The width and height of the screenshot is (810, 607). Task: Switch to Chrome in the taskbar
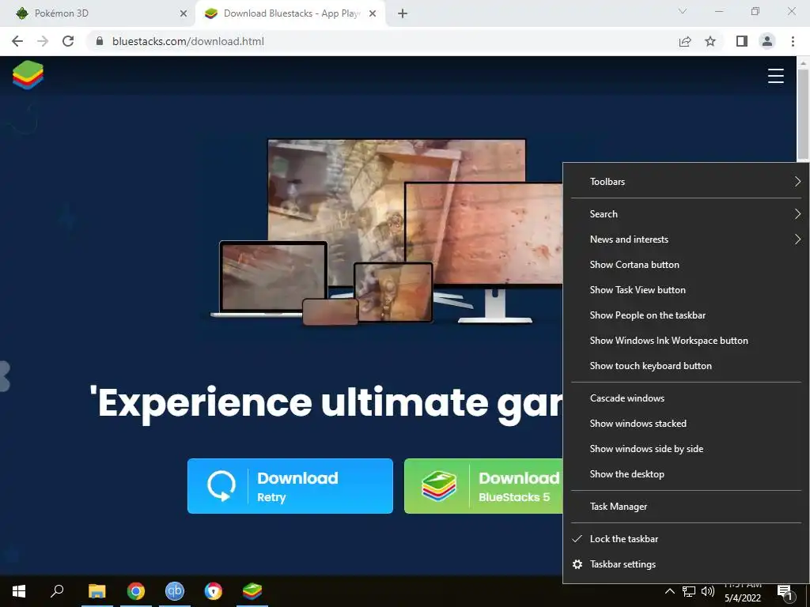136,591
